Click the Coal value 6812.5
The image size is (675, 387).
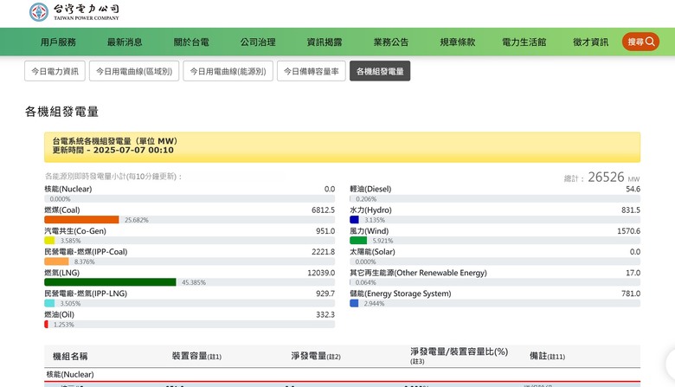[x=324, y=210]
